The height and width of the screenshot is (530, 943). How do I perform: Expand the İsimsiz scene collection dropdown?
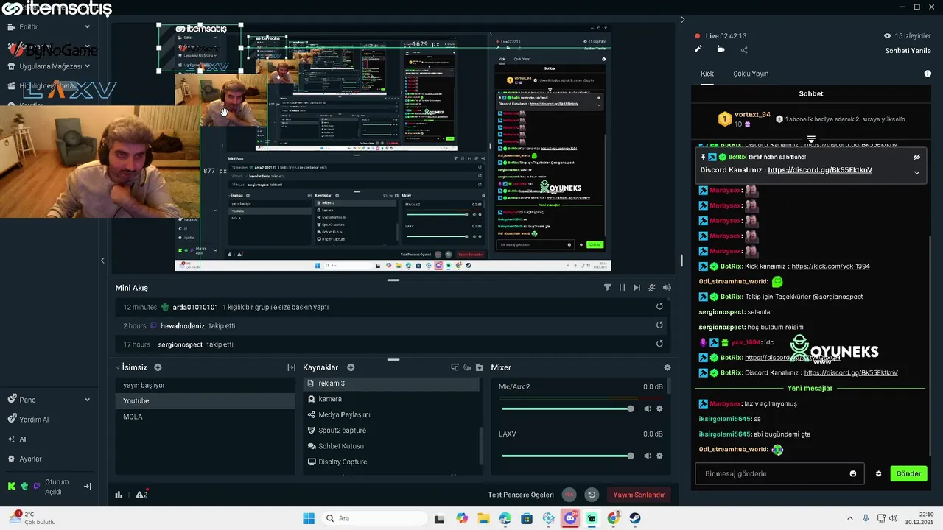pos(118,367)
